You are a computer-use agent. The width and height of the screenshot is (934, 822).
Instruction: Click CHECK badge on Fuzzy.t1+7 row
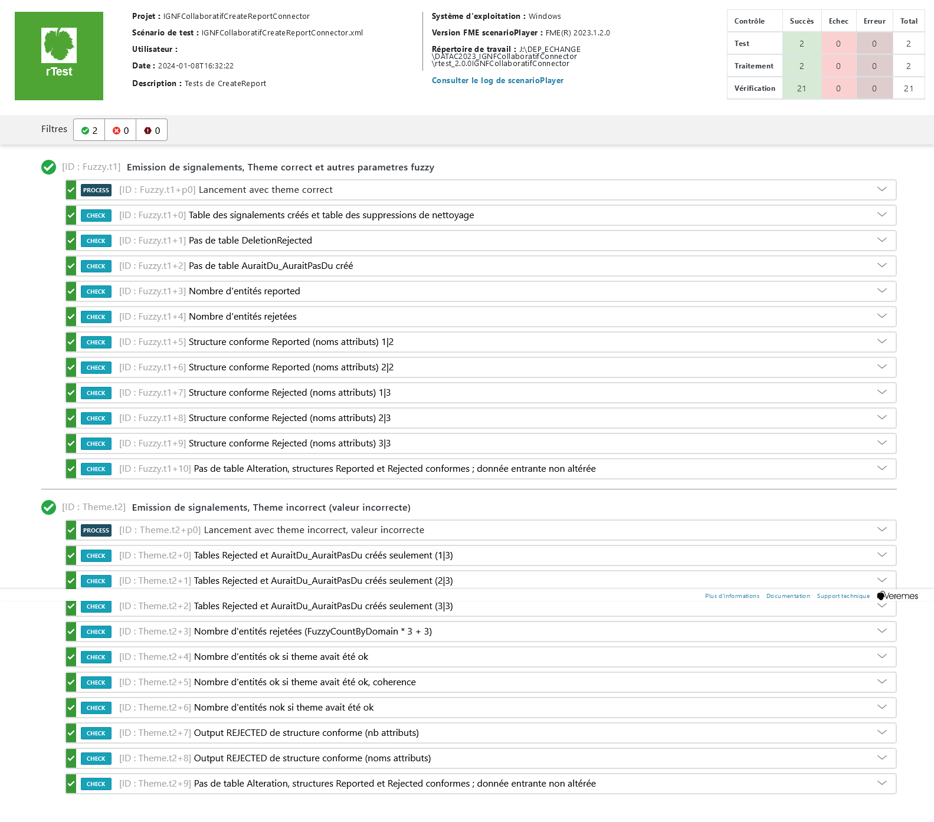96,393
